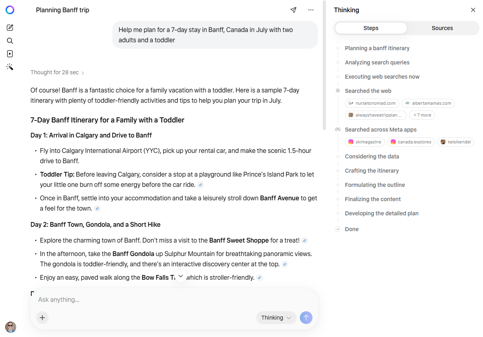
Task: Click the scroll-down chevron above the composer
Action: pyautogui.click(x=181, y=276)
